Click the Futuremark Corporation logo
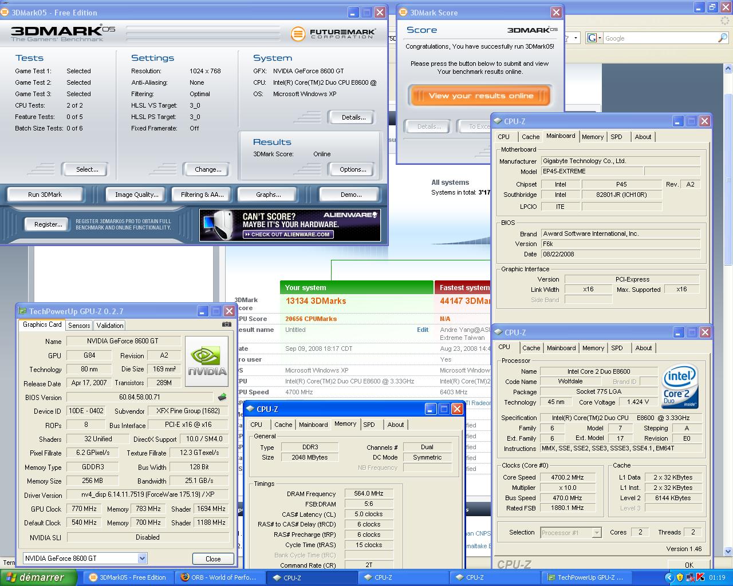 tap(333, 34)
